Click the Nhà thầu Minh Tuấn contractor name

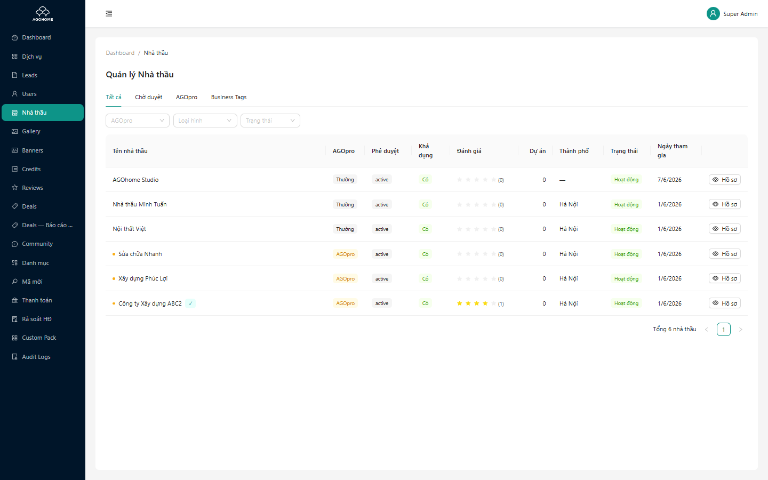140,204
